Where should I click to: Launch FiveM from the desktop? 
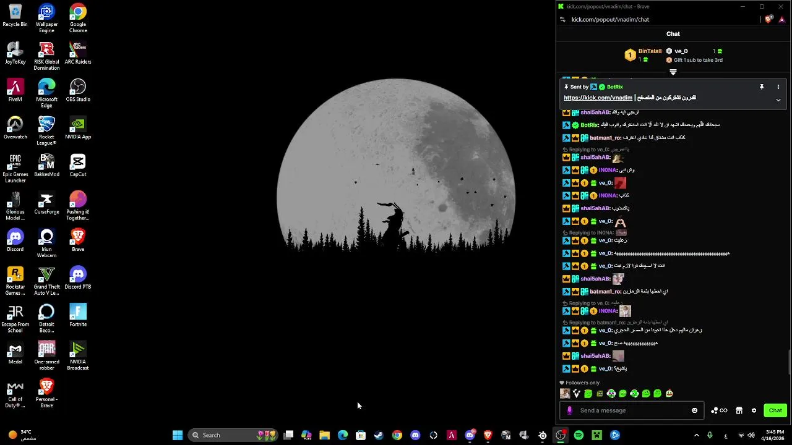tap(15, 91)
